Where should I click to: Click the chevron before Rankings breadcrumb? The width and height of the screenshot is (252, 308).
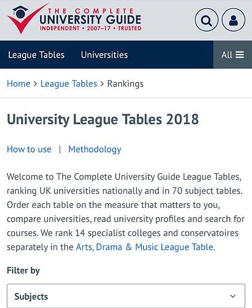(x=102, y=84)
